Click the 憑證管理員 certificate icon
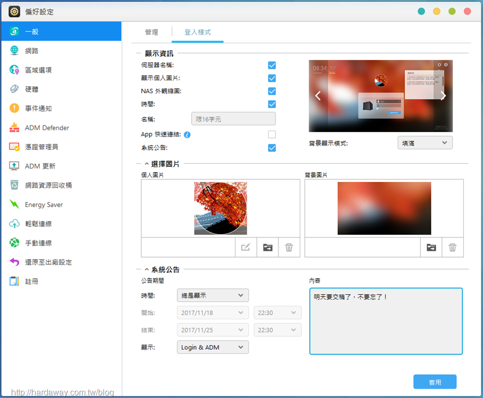 [x=14, y=147]
